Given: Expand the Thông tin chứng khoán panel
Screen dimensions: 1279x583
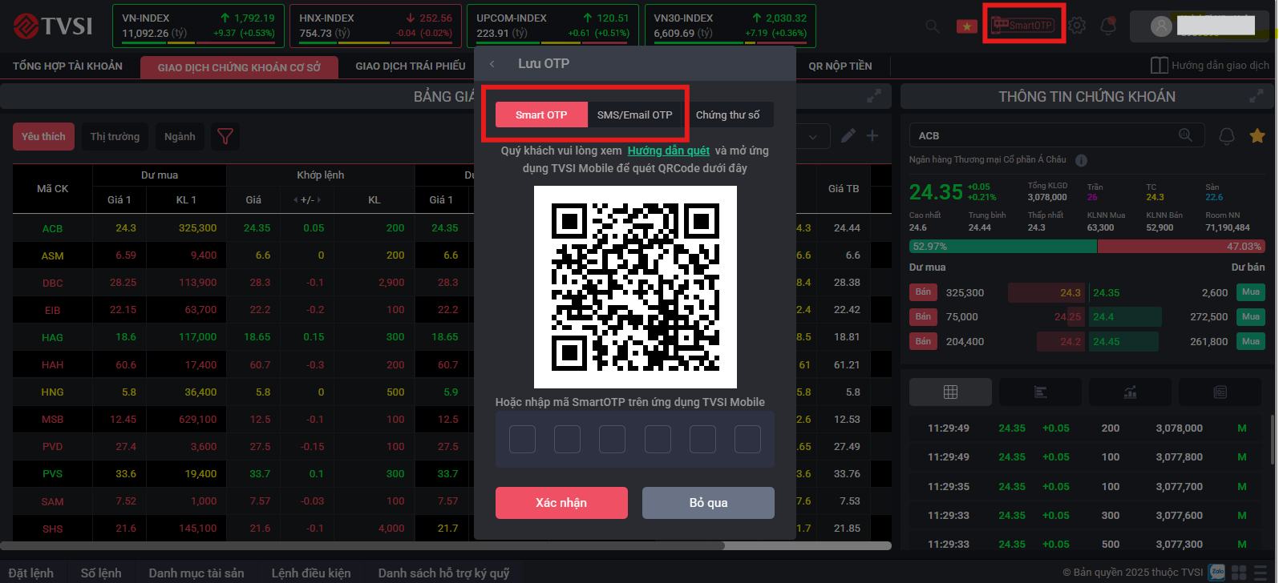Looking at the screenshot, I should click(x=1257, y=96).
